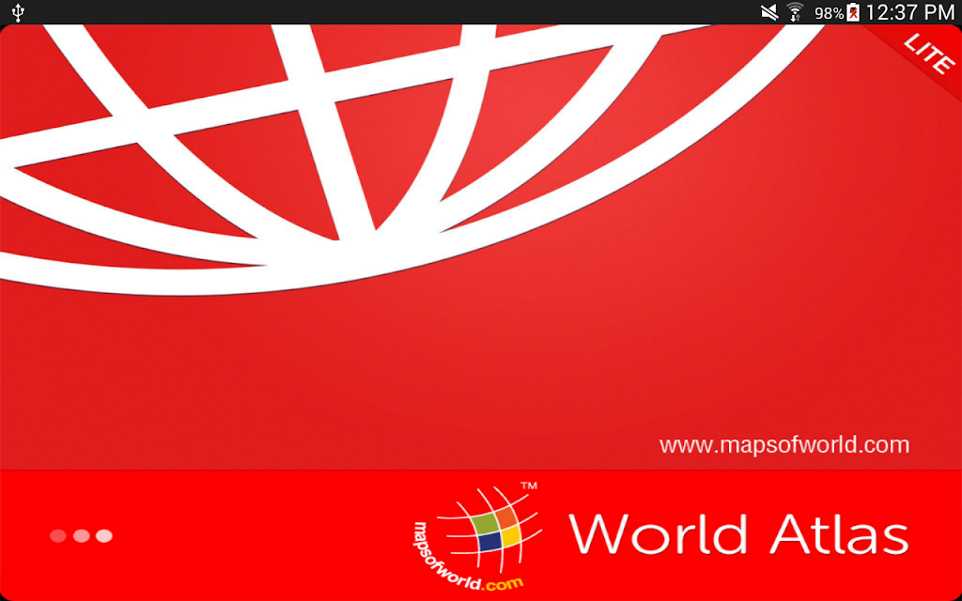Tap the 12:37 PM clock

point(909,12)
